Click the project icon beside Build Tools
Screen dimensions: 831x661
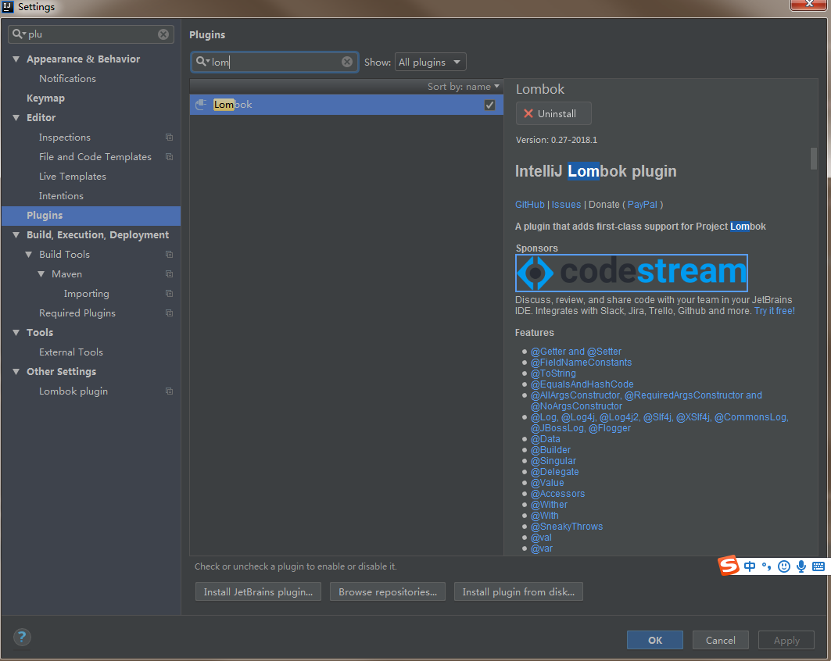coord(169,254)
